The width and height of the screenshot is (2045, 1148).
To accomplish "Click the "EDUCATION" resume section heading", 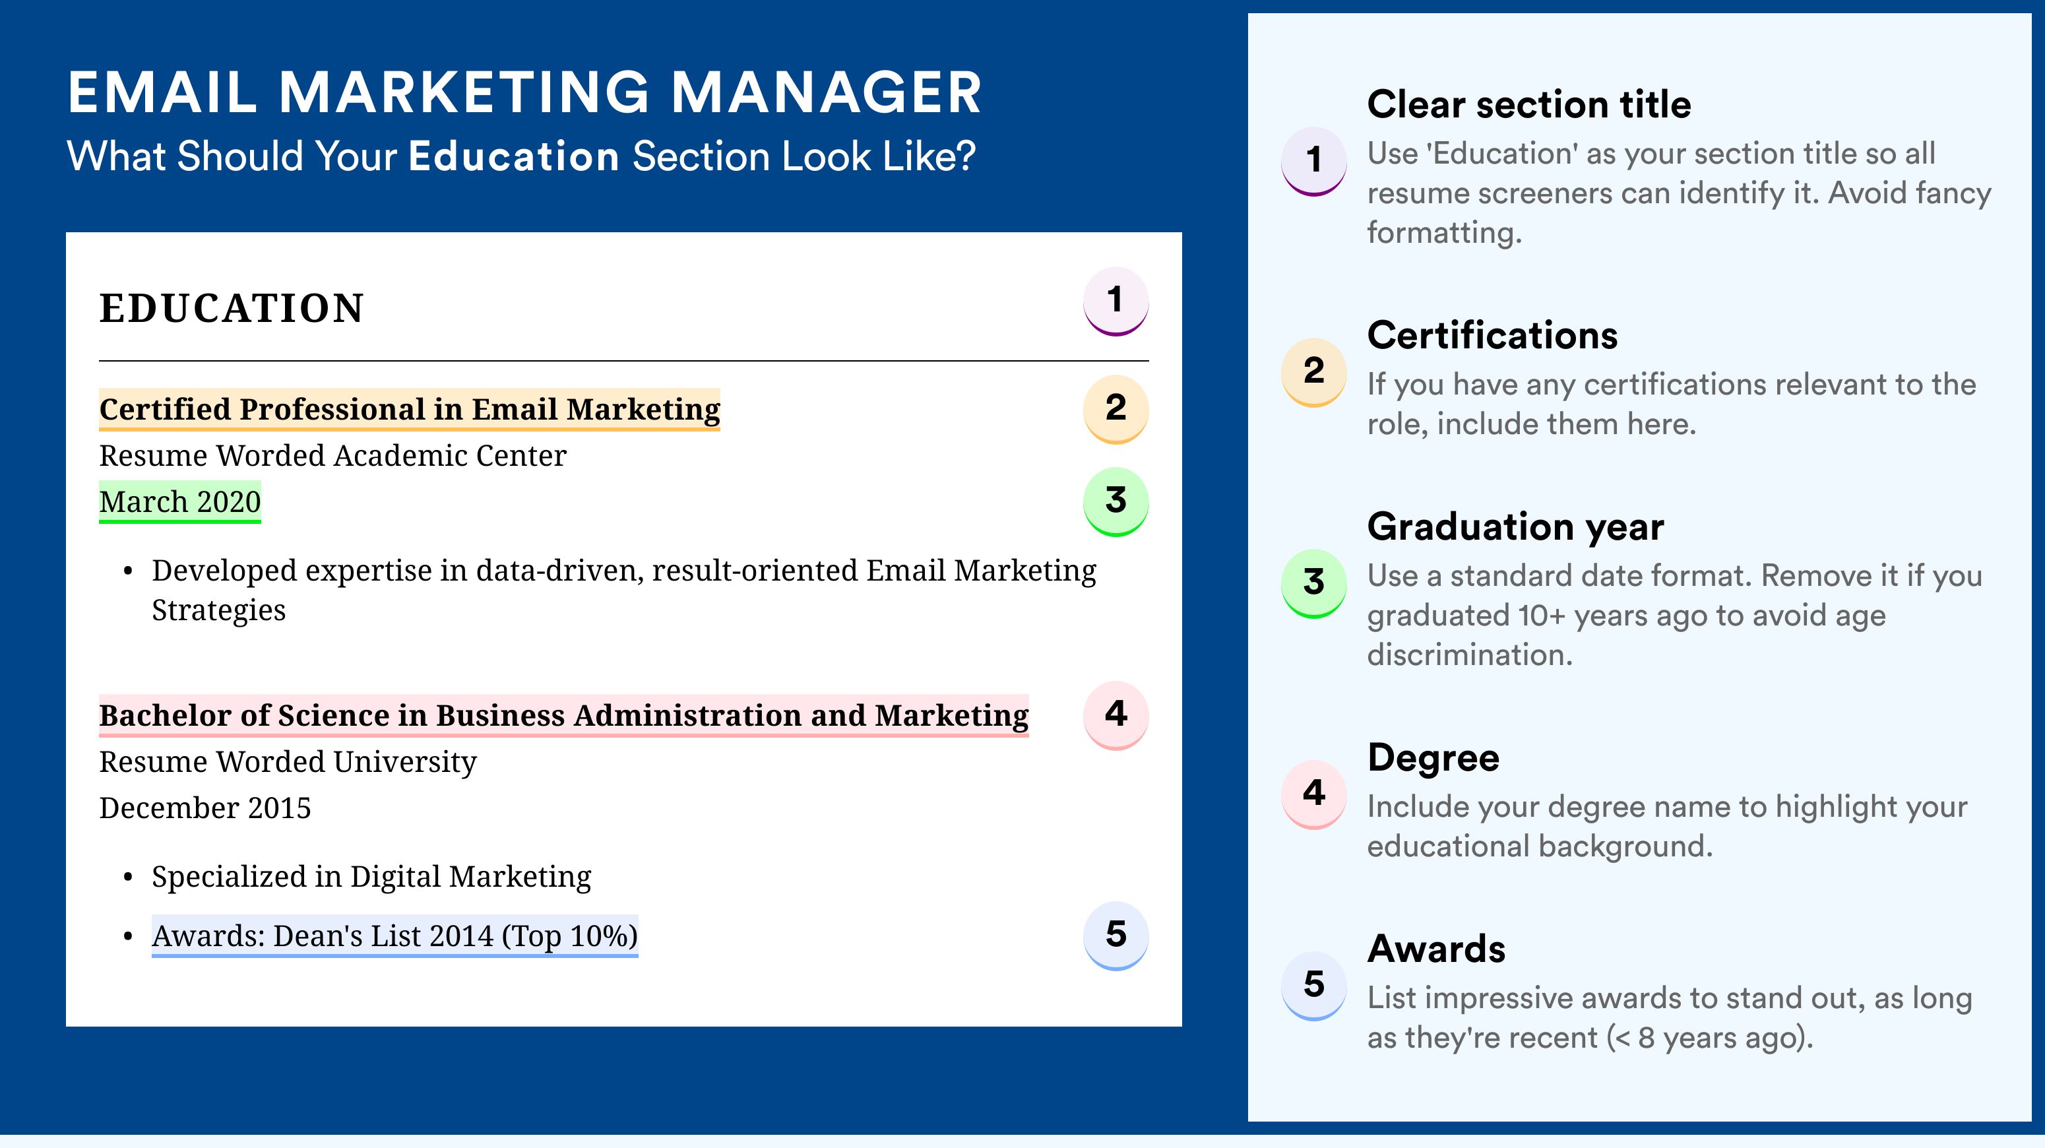I will coord(232,308).
